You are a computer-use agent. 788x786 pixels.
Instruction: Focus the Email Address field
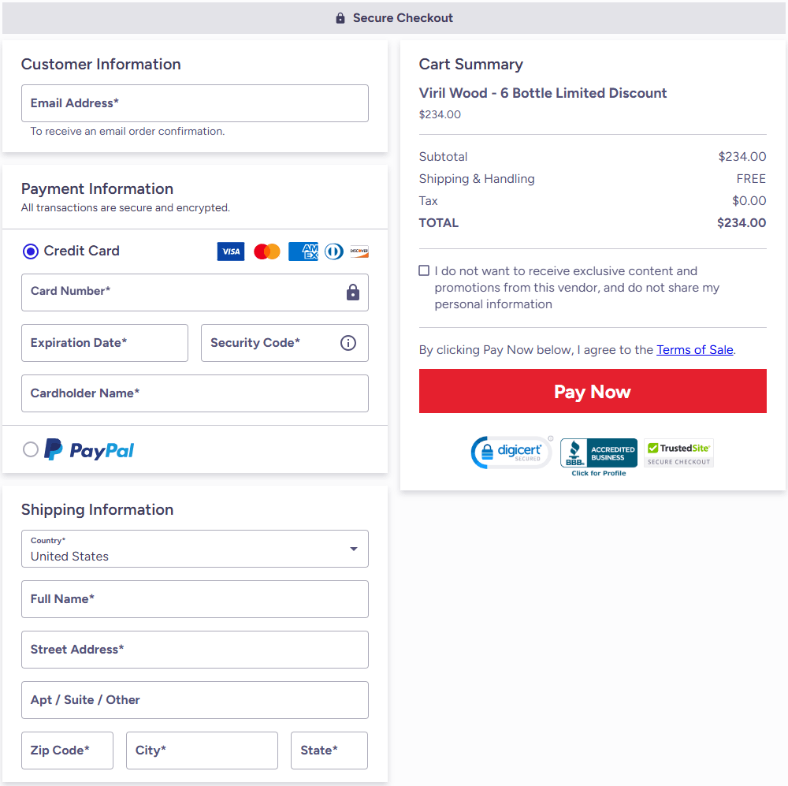point(195,103)
